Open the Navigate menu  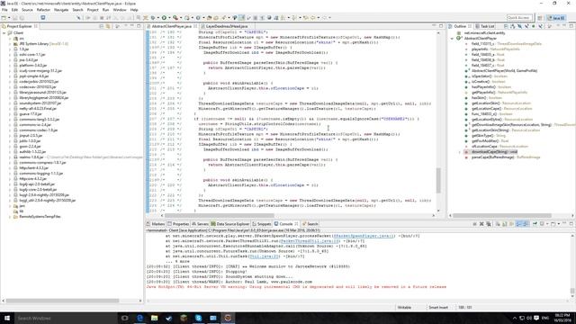click(x=61, y=10)
